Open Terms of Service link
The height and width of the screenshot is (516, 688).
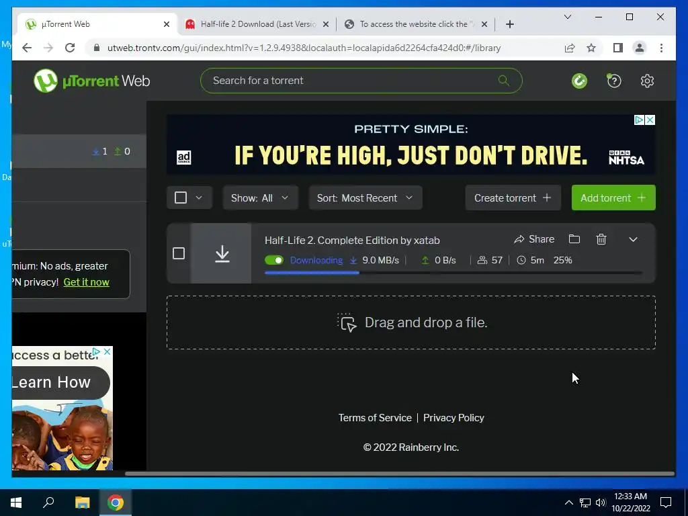click(375, 418)
